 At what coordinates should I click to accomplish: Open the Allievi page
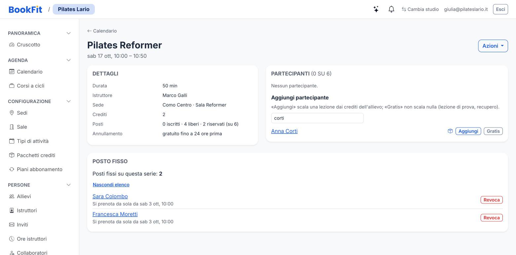coord(24,197)
